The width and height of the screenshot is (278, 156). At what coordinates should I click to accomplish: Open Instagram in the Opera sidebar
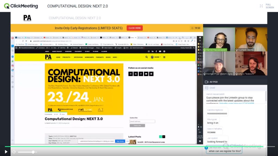pyautogui.click(x=12, y=66)
